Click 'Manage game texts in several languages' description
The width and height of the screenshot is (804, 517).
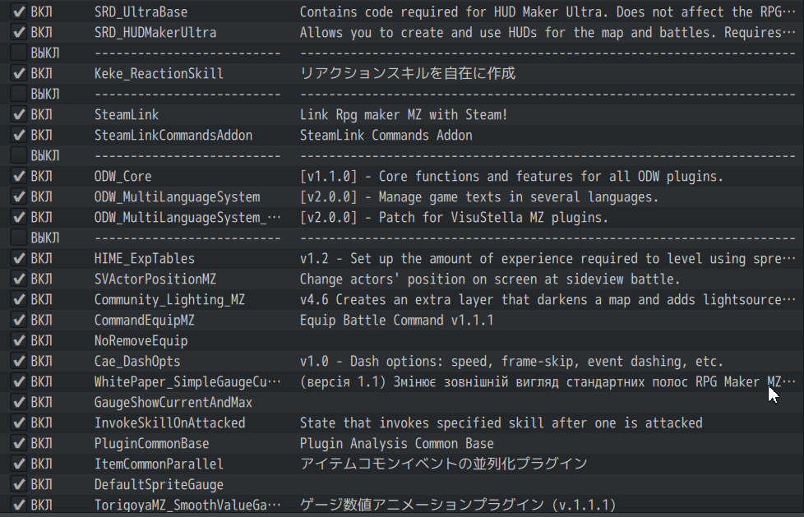pyautogui.click(x=479, y=197)
